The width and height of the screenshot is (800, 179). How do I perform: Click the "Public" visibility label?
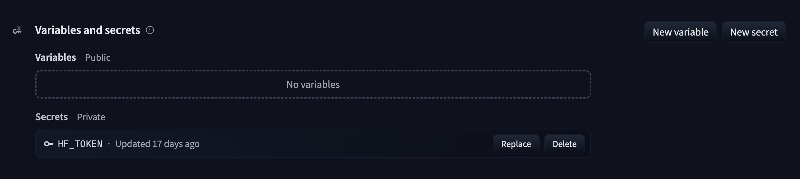click(x=98, y=58)
